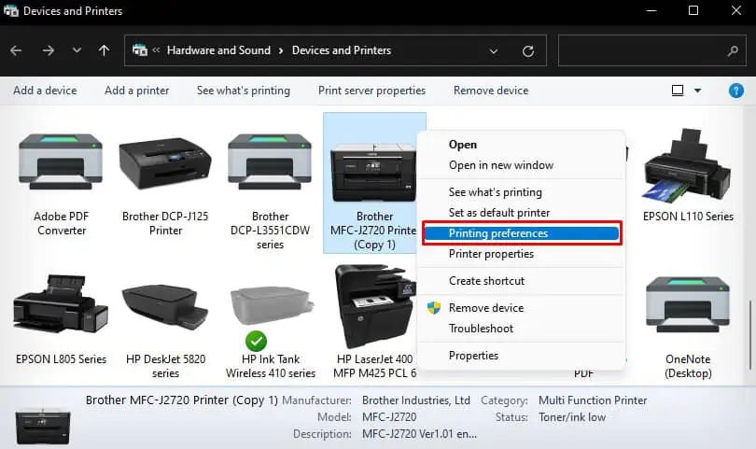The image size is (756, 449).
Task: Go up one level with up arrow
Action: [104, 50]
